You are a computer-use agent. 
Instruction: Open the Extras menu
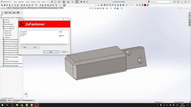tap(38, 2)
